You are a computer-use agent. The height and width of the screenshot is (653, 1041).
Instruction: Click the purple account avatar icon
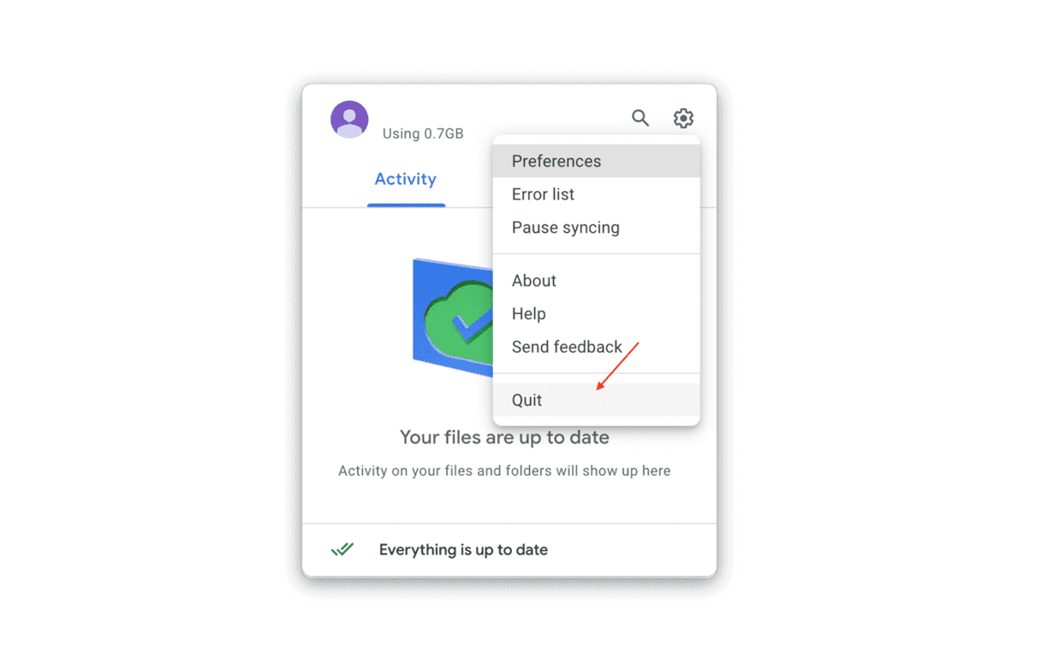click(349, 119)
